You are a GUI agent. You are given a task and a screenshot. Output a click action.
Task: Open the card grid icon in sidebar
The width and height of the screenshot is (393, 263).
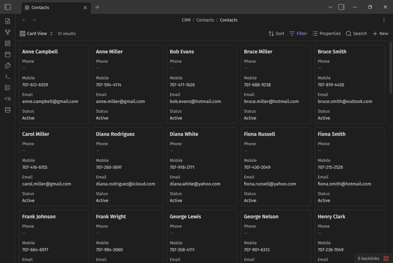8,43
